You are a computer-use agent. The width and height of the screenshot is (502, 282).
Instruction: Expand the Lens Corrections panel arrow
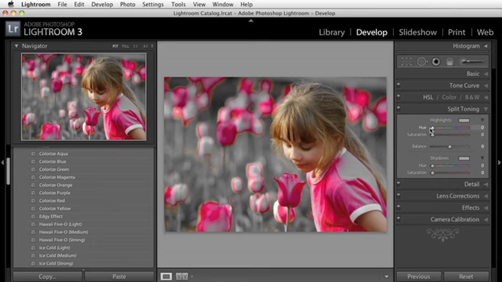pos(486,196)
